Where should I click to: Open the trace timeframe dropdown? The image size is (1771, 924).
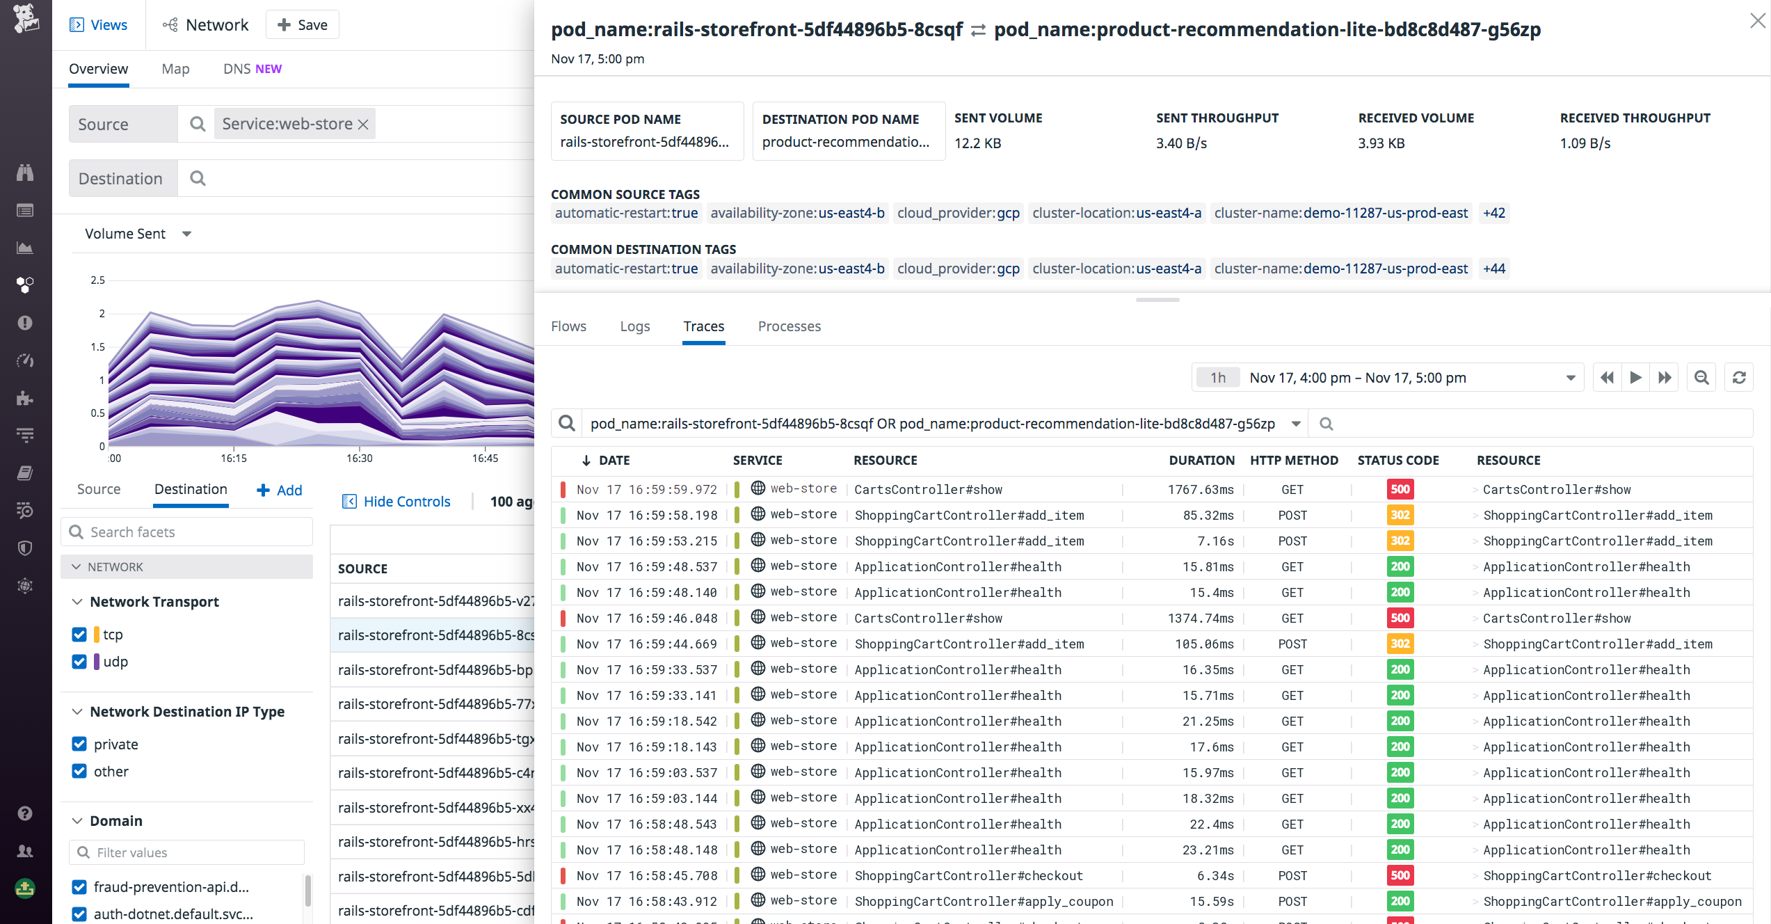pyautogui.click(x=1570, y=377)
